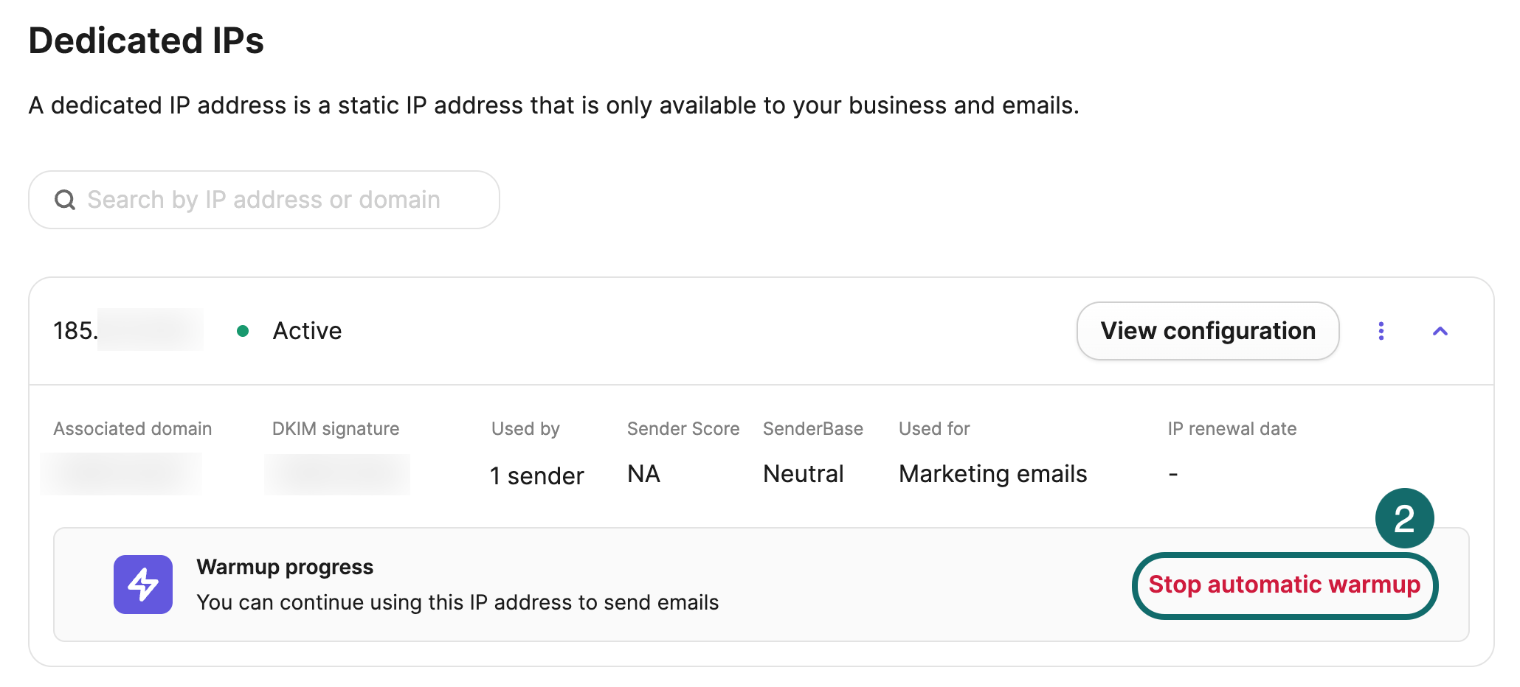Click the SenderBase Neutral value

point(803,474)
